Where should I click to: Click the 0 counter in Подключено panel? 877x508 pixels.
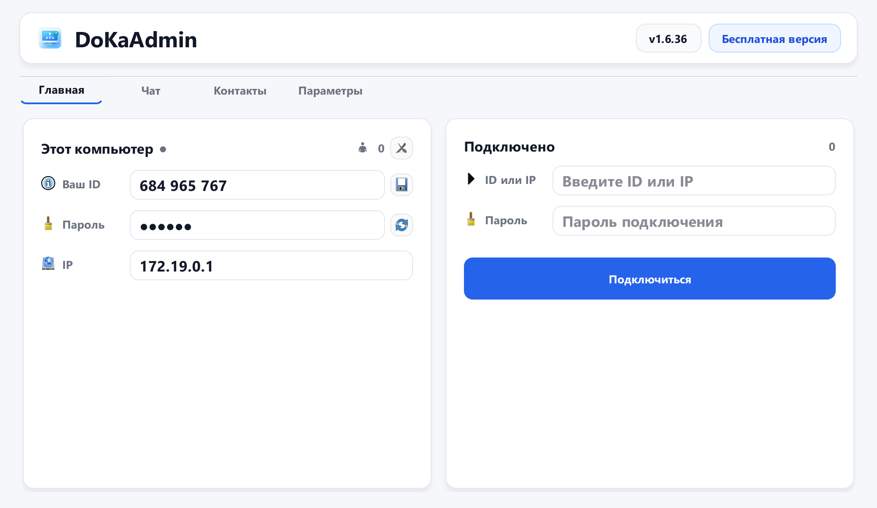[832, 147]
